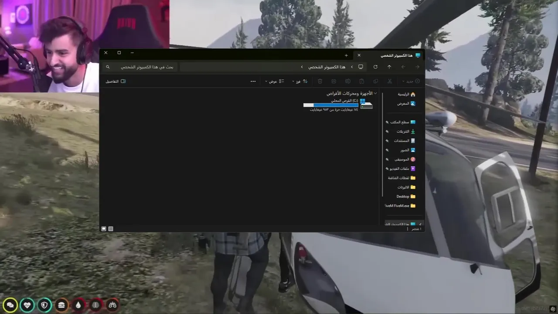Image resolution: width=558 pixels, height=314 pixels.
Task: Click the Copy icon in toolbar
Action: click(376, 81)
